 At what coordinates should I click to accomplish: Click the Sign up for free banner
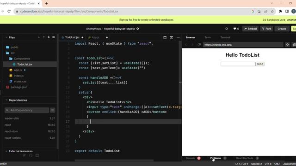tap(146, 20)
